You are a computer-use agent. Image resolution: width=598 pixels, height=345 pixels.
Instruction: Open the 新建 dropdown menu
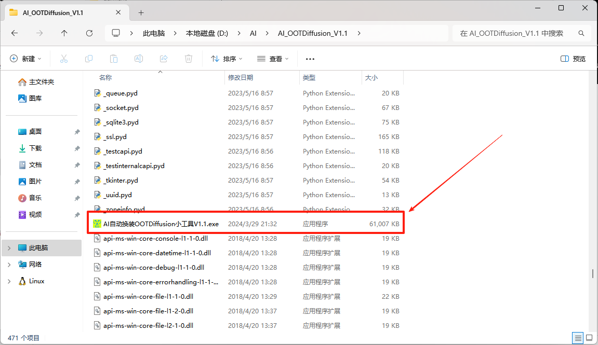point(26,59)
